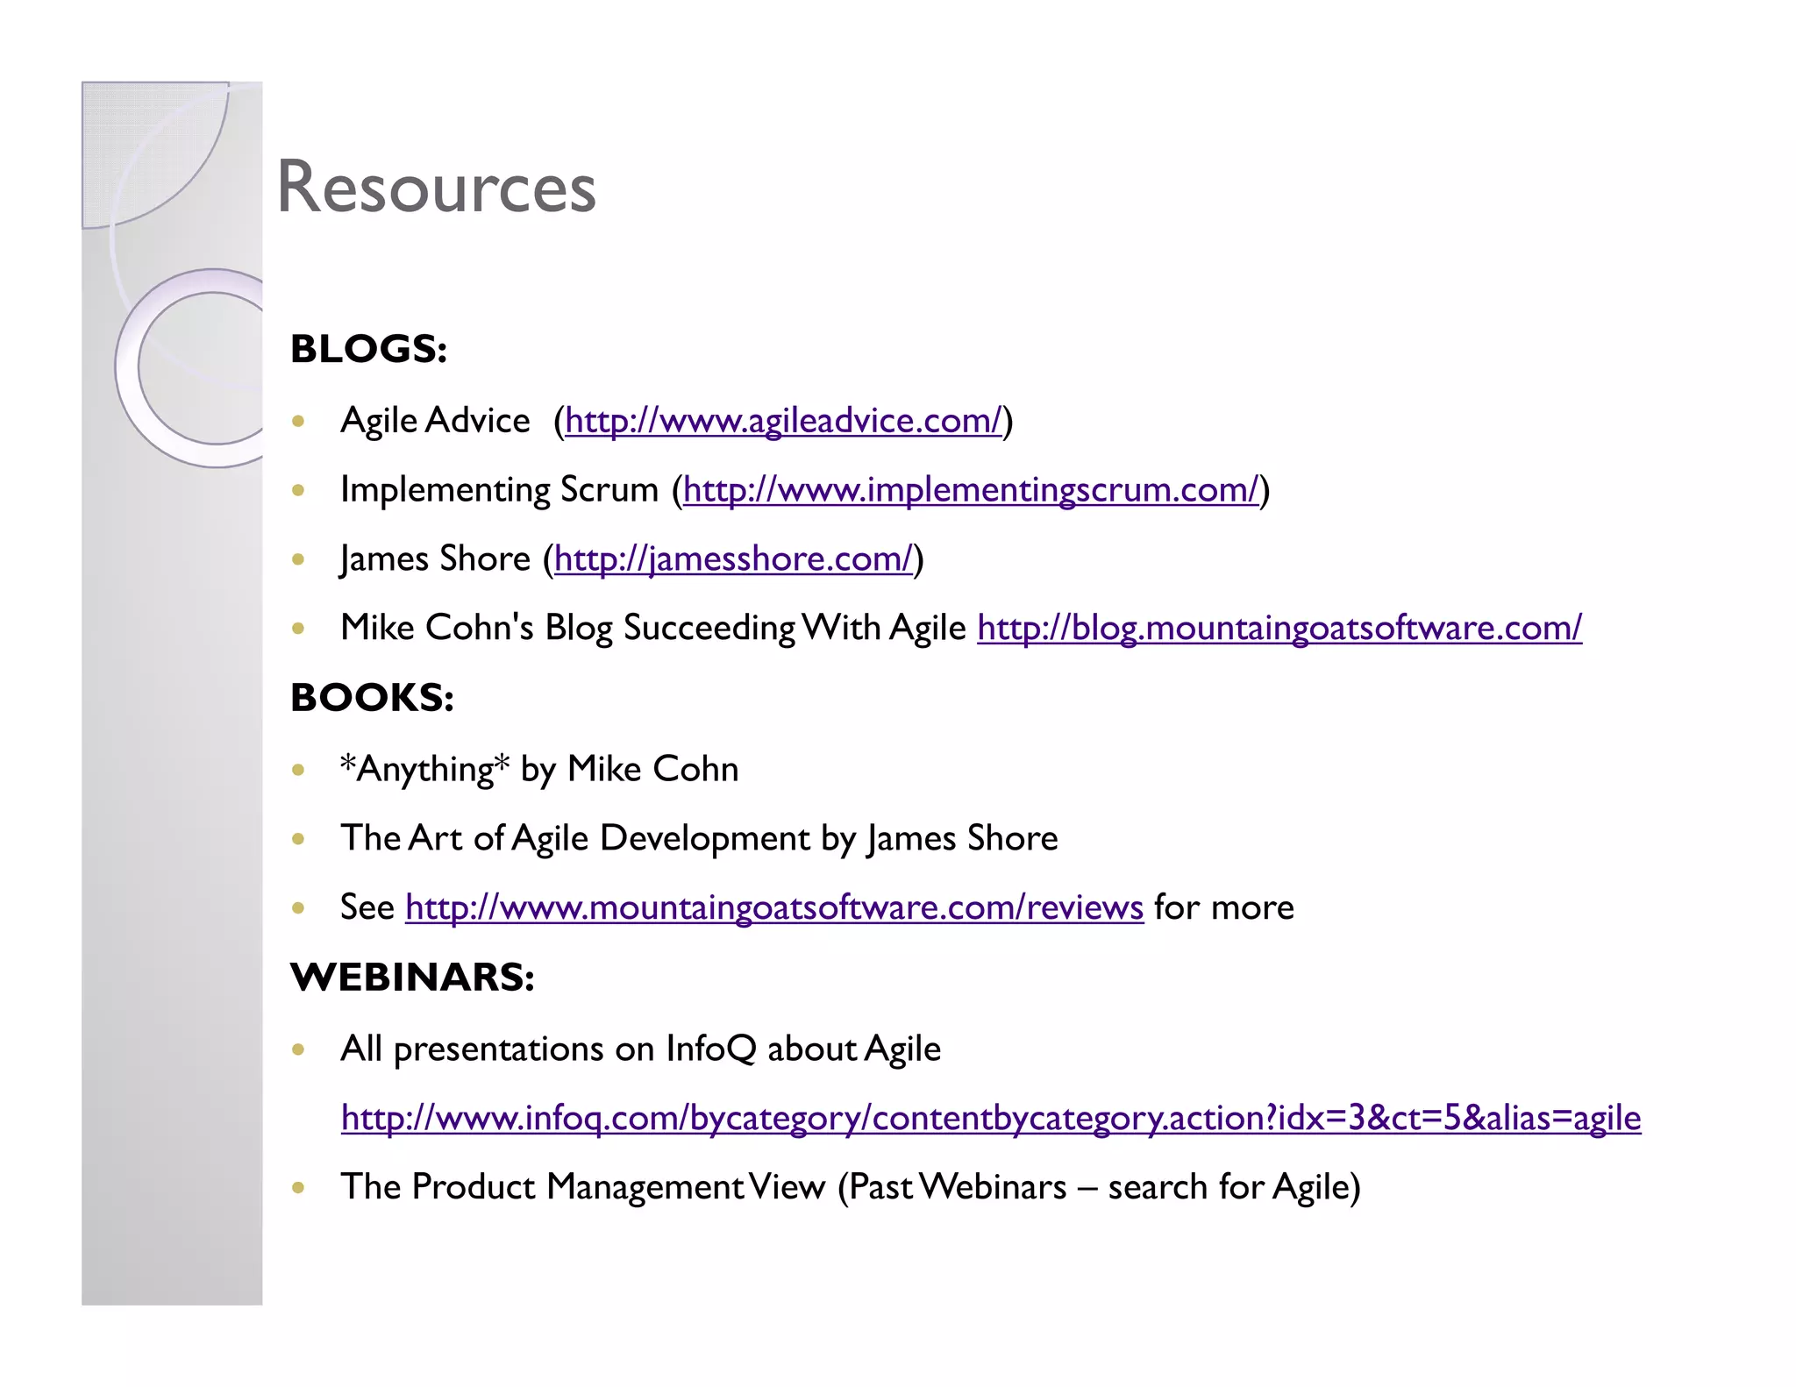Click the text "Implementing Scrum"

pyautogui.click(x=499, y=490)
